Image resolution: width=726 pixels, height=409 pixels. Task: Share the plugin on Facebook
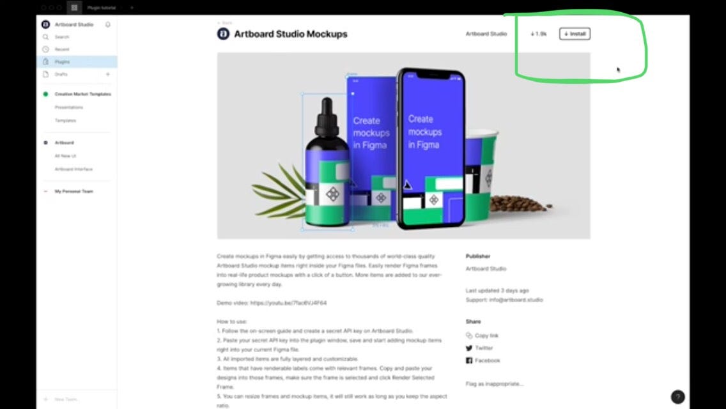(483, 360)
